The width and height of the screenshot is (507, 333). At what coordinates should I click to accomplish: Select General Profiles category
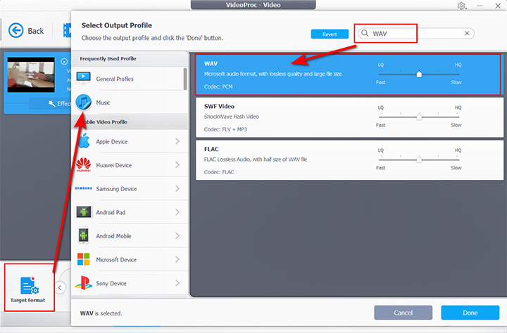(130, 79)
